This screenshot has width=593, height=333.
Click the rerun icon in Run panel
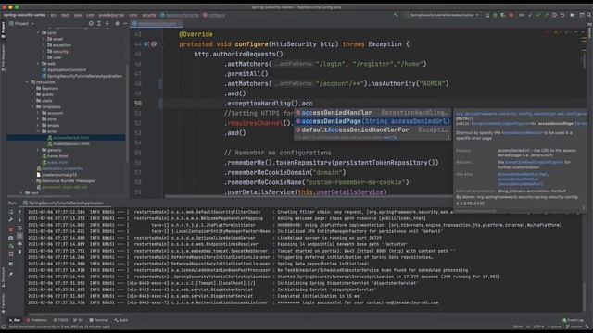click(10, 212)
